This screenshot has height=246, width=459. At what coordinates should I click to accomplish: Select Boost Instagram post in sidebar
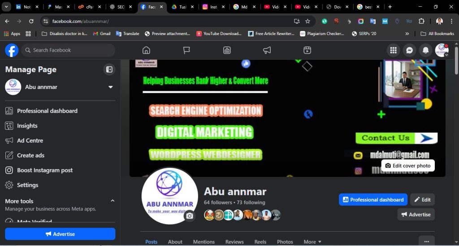(60, 170)
